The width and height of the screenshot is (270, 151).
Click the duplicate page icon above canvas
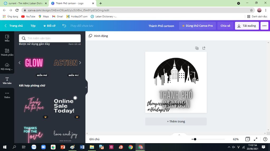tap(197, 48)
